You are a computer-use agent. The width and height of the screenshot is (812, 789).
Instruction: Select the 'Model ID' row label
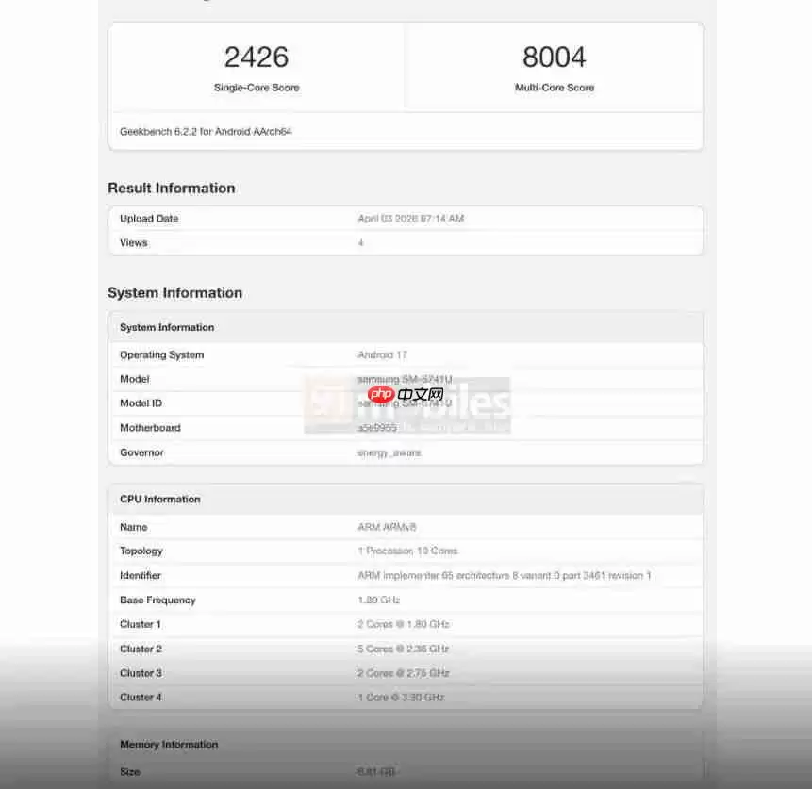[x=141, y=403]
